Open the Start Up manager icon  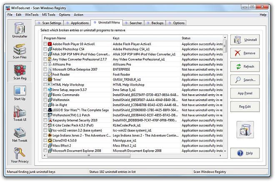(x=20, y=93)
